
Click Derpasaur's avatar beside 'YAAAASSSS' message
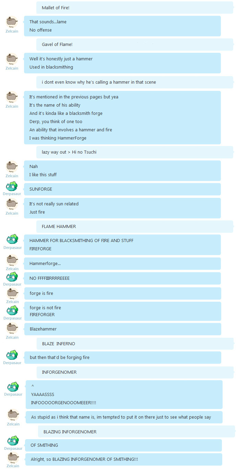(x=13, y=386)
